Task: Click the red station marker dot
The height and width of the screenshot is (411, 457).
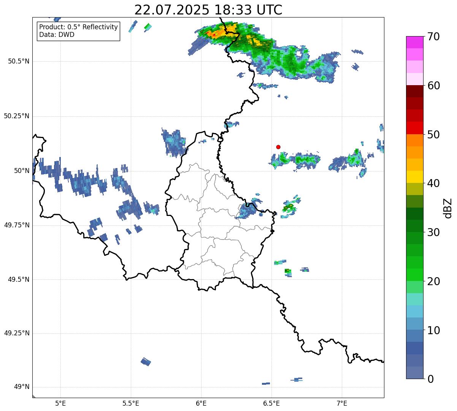Action: [x=278, y=147]
